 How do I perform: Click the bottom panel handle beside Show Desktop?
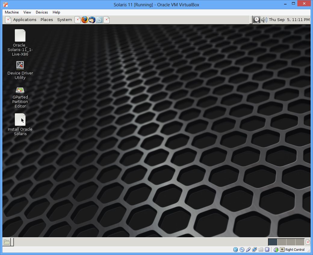(12, 242)
